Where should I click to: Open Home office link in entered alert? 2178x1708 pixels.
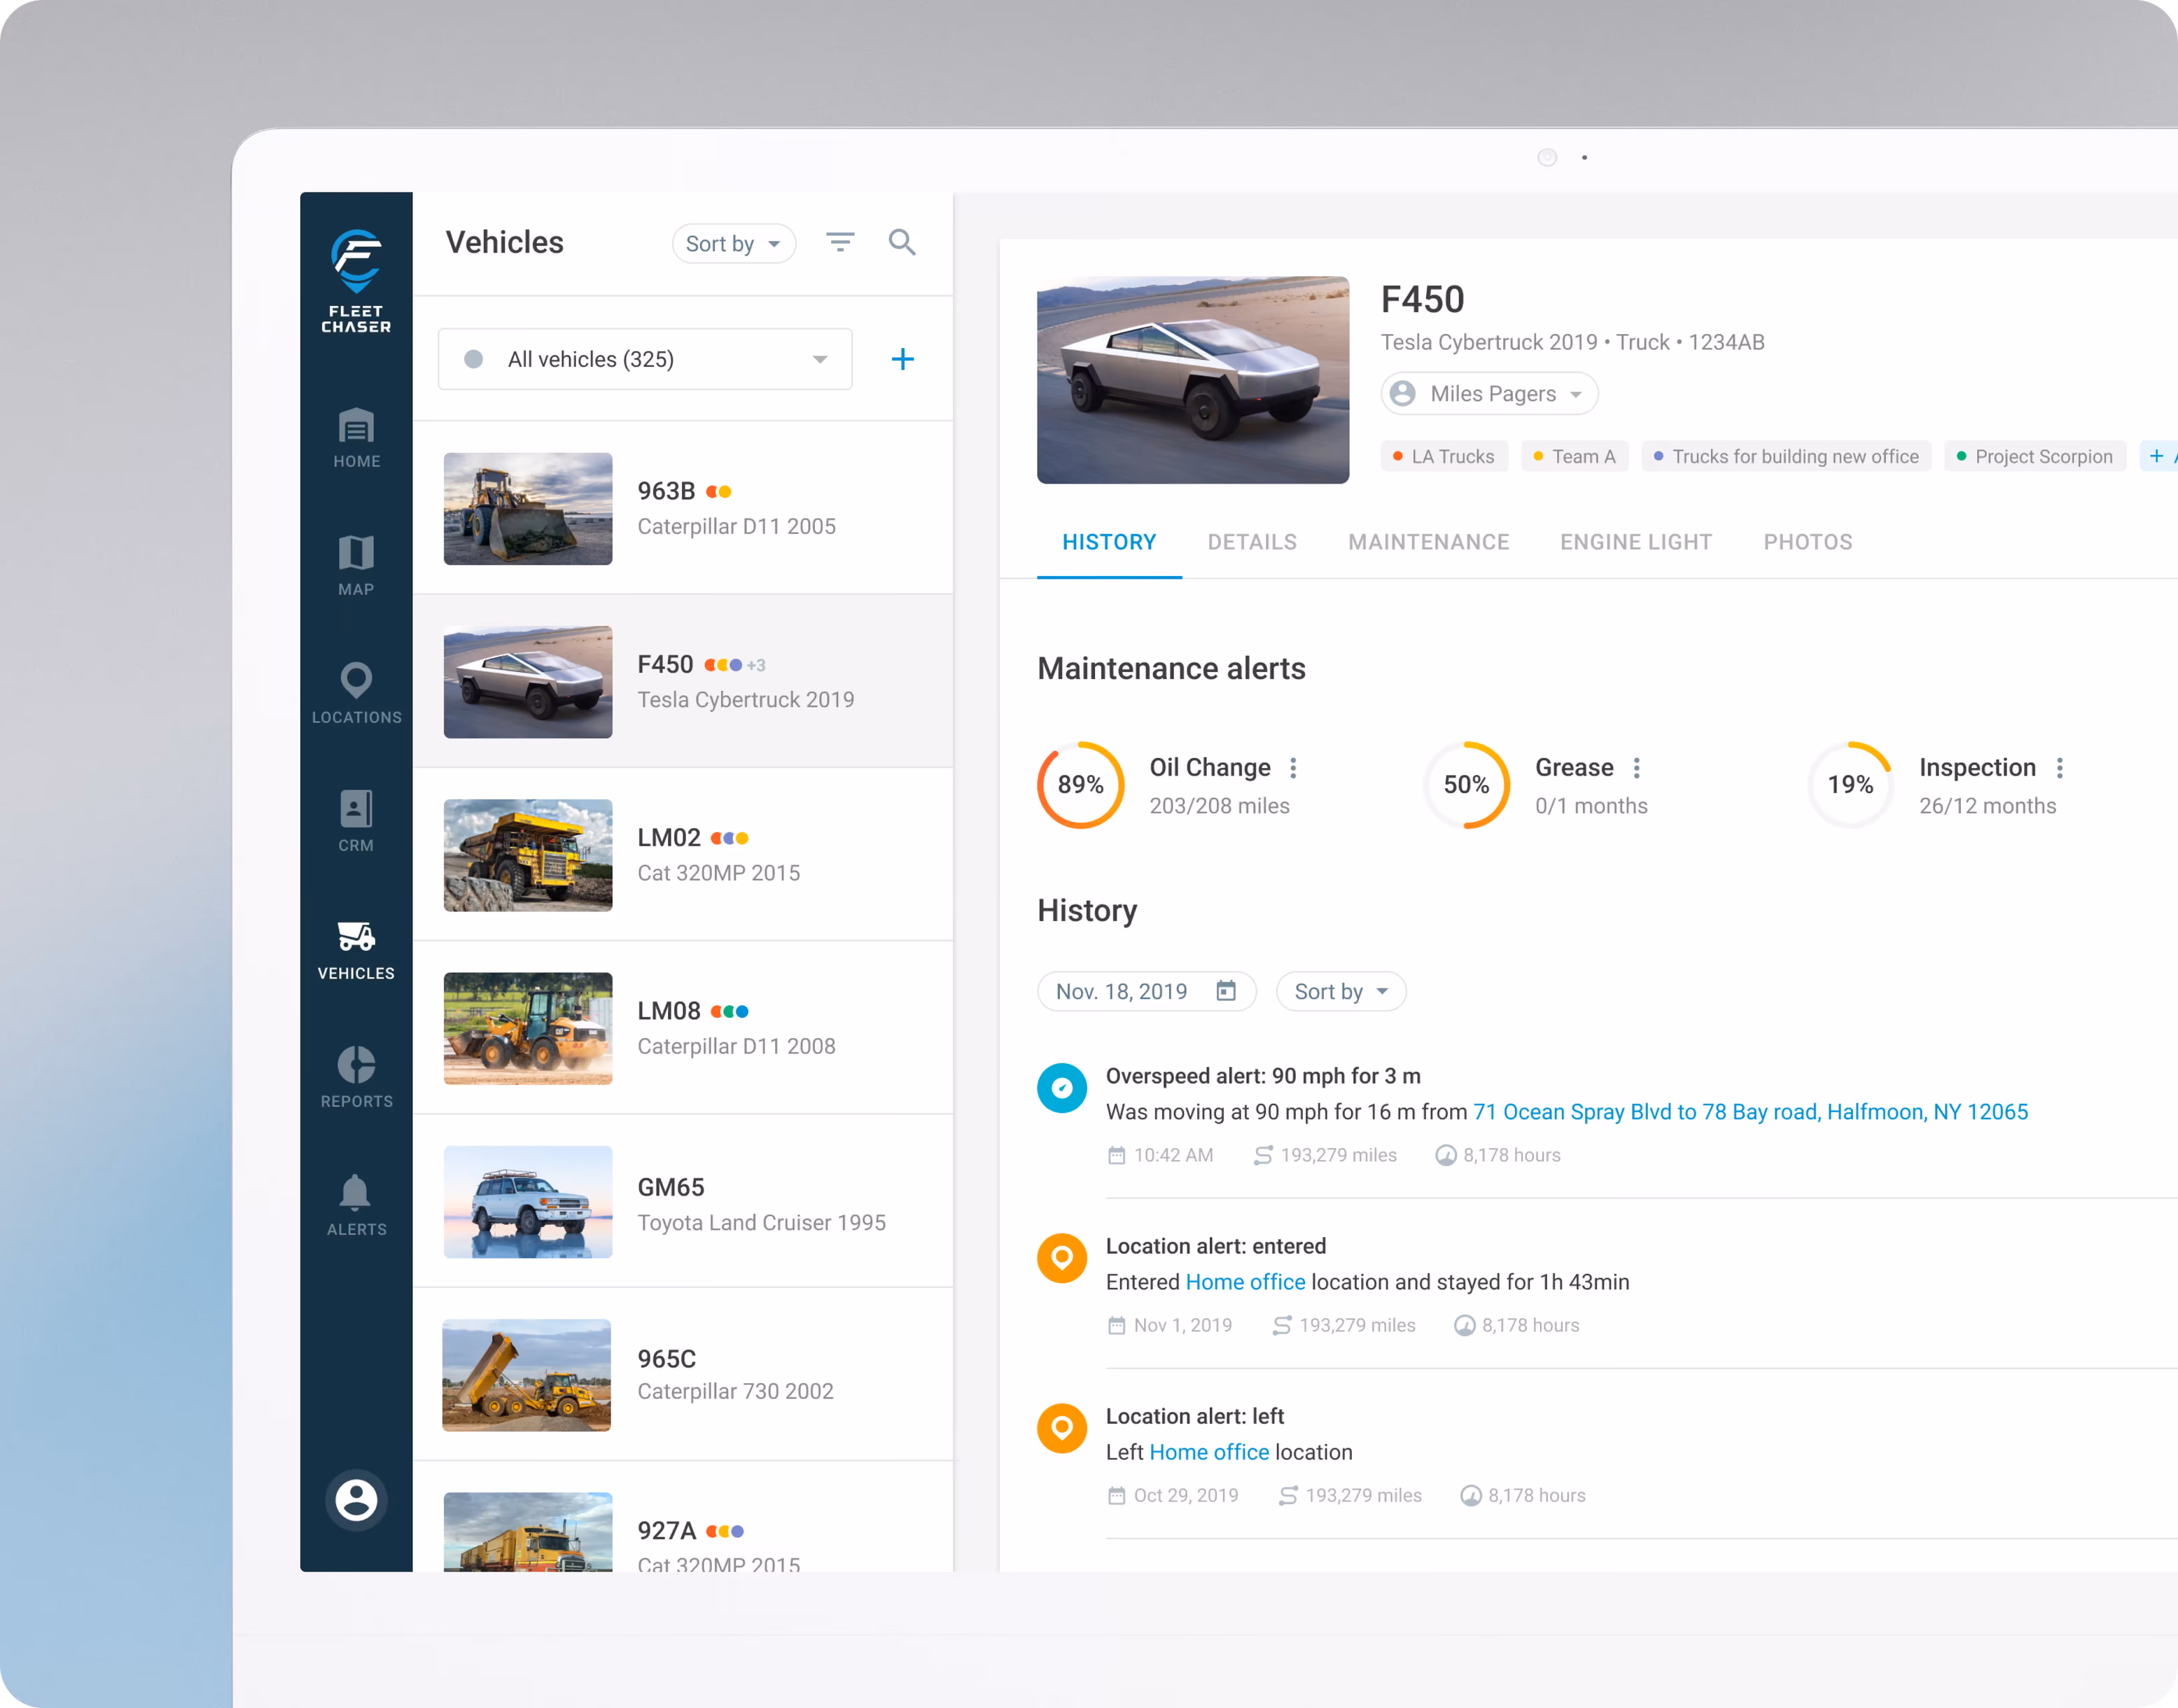tap(1245, 1282)
